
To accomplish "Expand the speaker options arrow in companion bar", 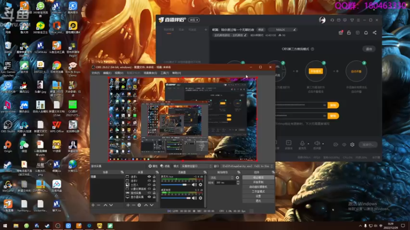I will pyautogui.click(x=323, y=144).
